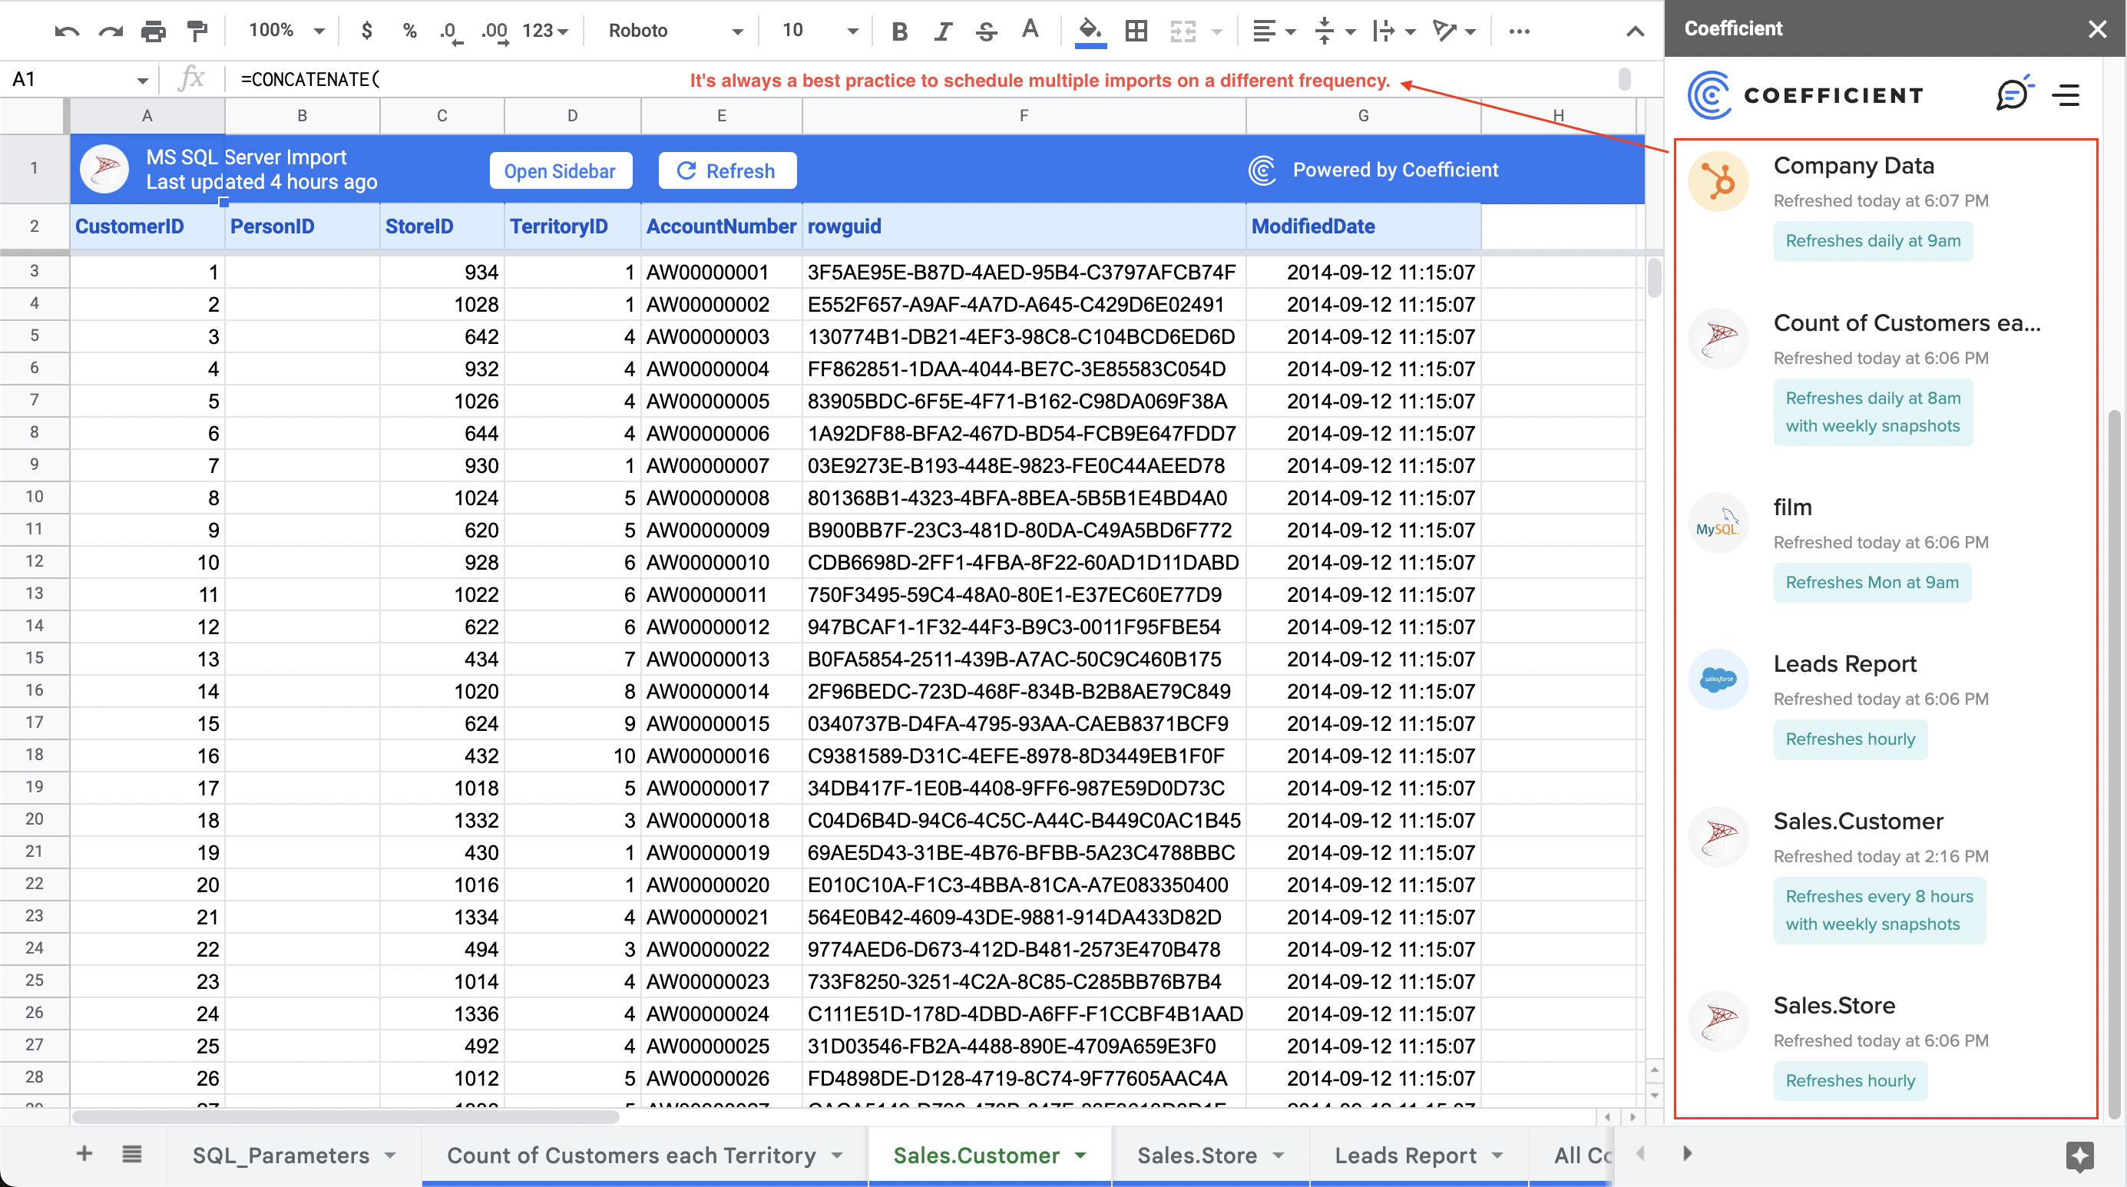2127x1187 pixels.
Task: Toggle strikethrough on selected text
Action: 986,31
